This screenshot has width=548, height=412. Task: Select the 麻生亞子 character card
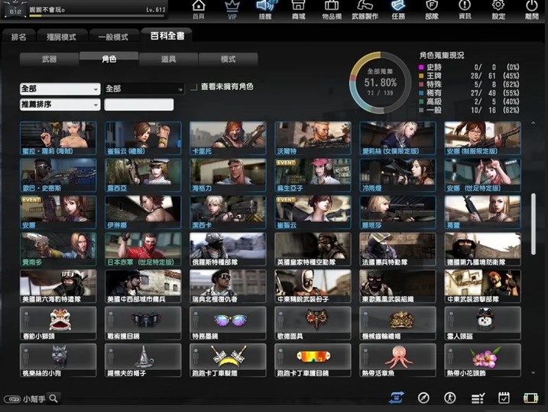(313, 175)
